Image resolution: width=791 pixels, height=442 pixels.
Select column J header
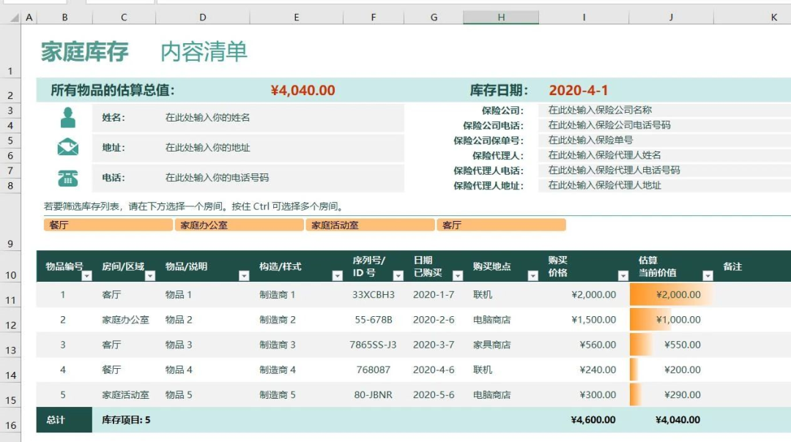(x=671, y=17)
